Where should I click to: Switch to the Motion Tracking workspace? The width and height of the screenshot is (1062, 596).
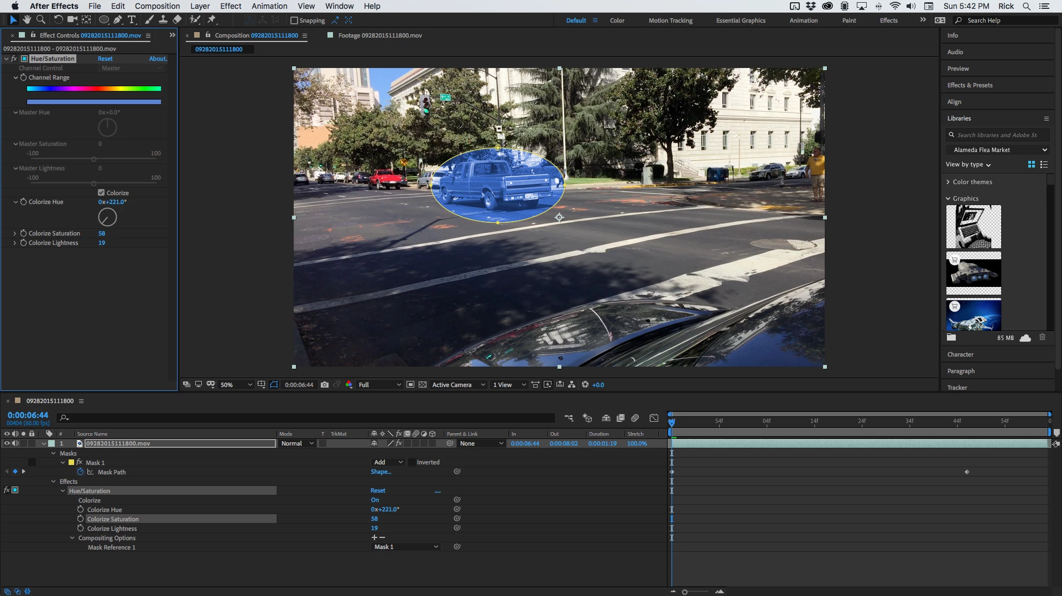tap(670, 20)
